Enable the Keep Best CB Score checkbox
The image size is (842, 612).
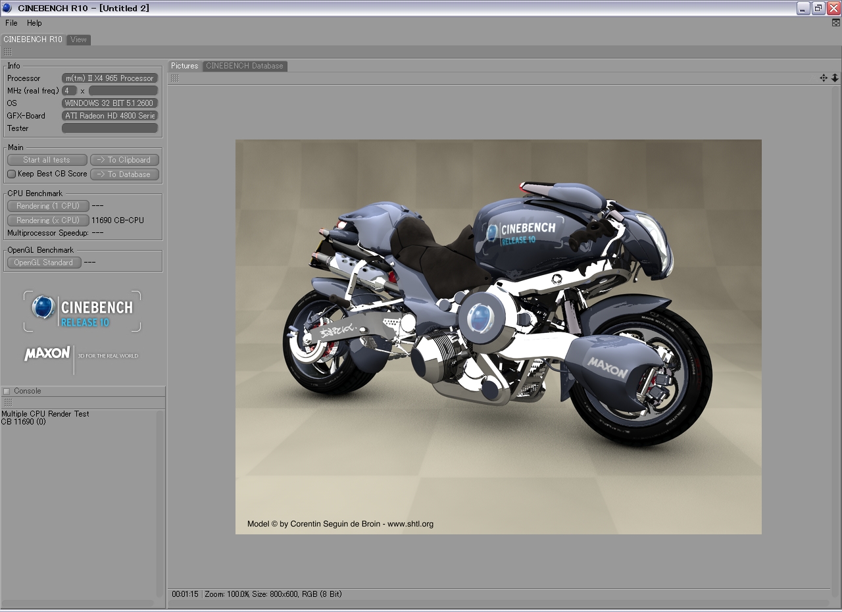[x=11, y=174]
